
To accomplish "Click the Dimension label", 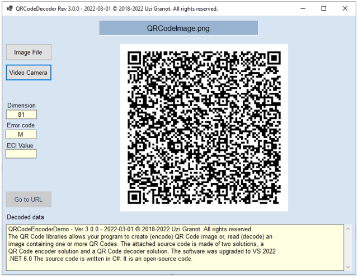I will tap(21, 106).
